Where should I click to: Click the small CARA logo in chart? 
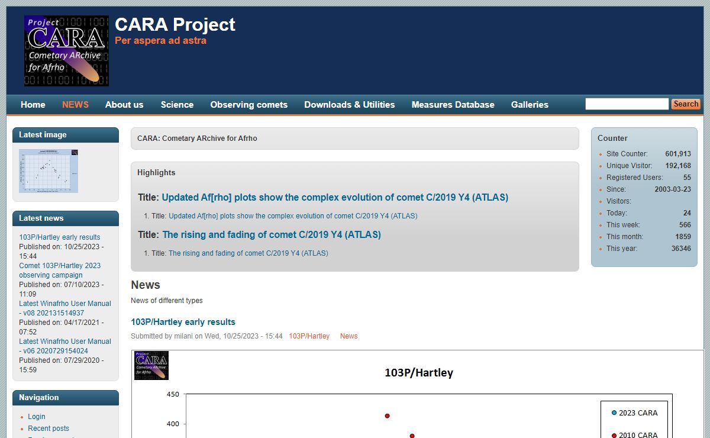tap(151, 365)
